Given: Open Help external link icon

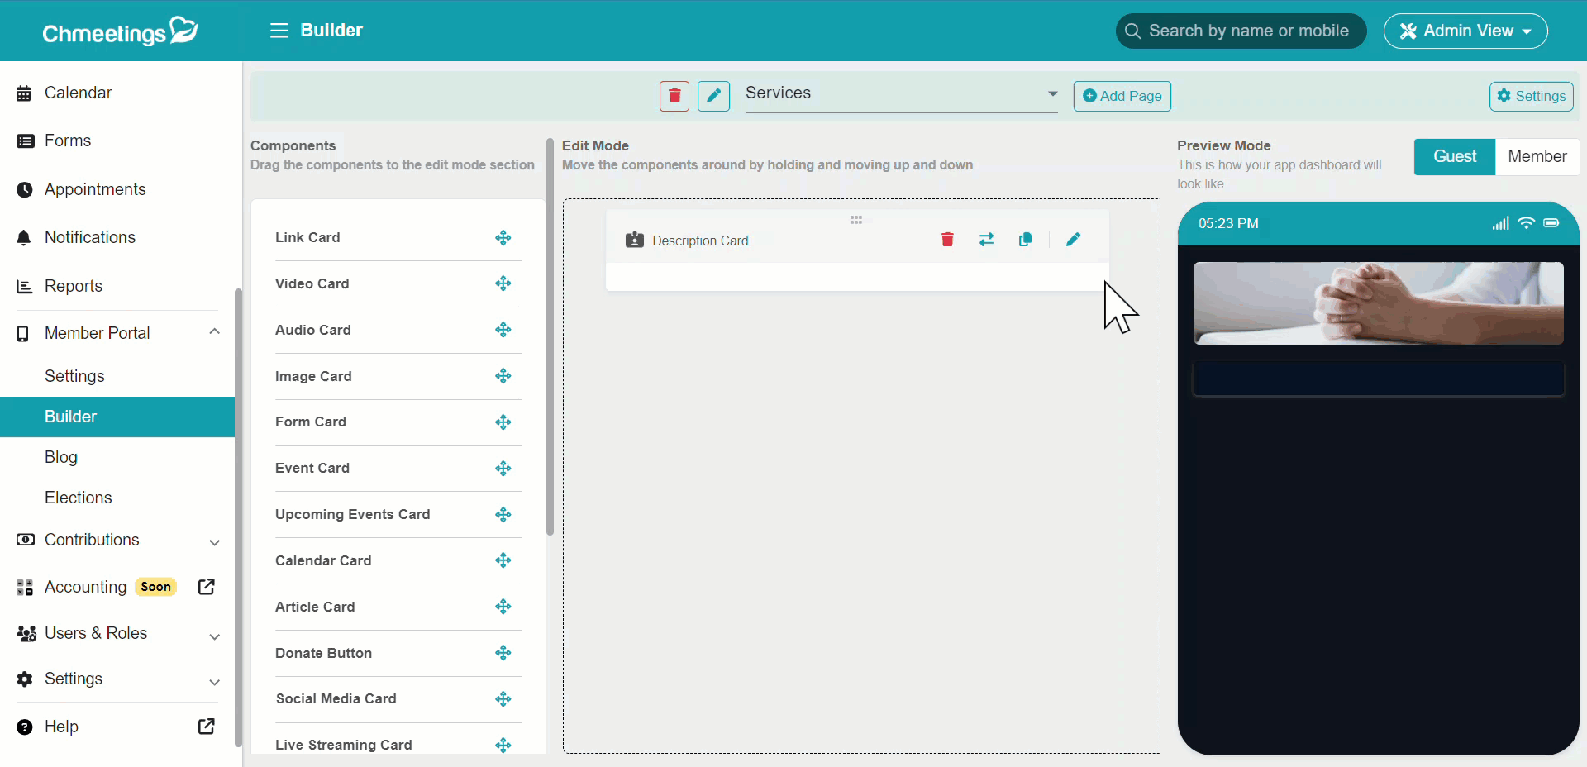Looking at the screenshot, I should 207,727.
